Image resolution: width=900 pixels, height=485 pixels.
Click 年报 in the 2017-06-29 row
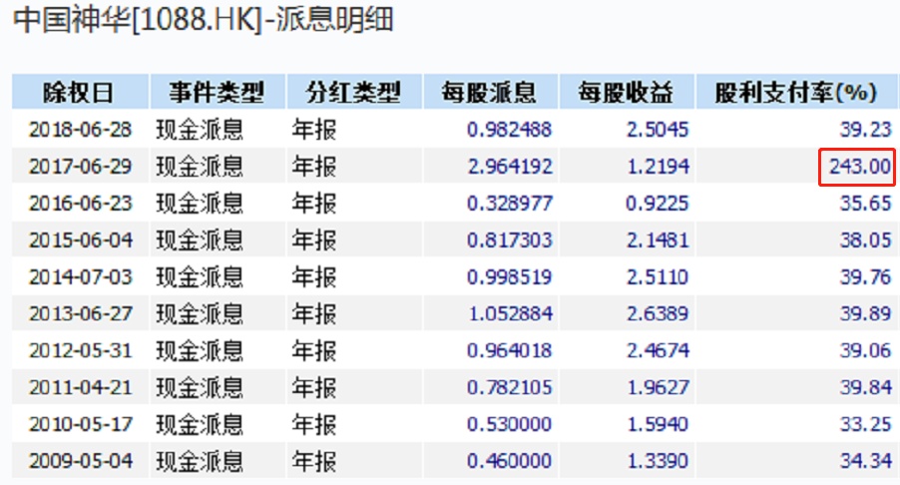314,166
